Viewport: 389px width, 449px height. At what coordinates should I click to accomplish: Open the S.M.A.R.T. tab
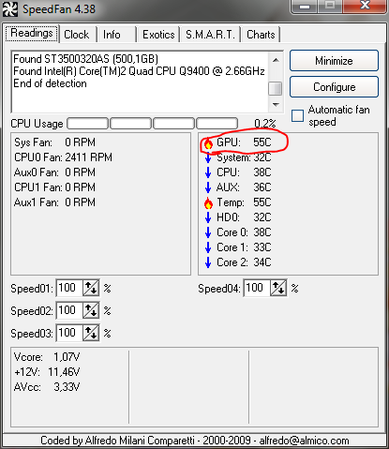[x=210, y=35]
